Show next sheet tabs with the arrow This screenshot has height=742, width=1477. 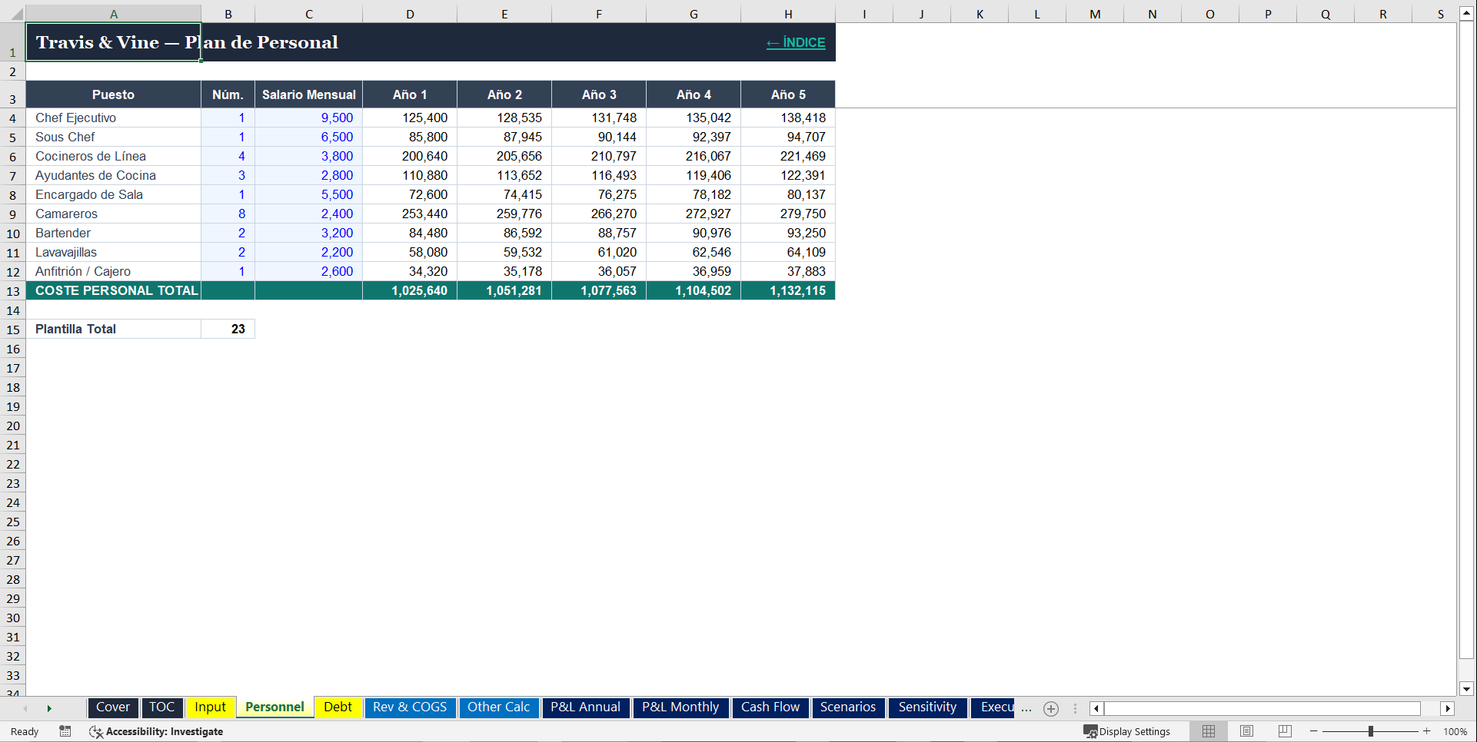click(49, 708)
